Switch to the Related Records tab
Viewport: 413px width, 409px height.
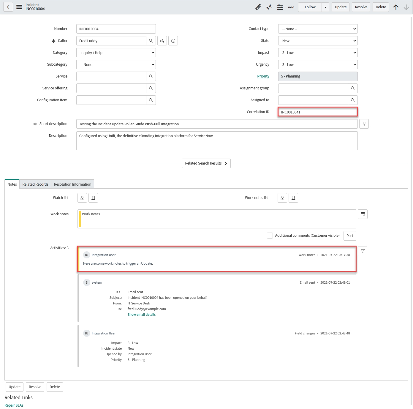[x=35, y=184]
